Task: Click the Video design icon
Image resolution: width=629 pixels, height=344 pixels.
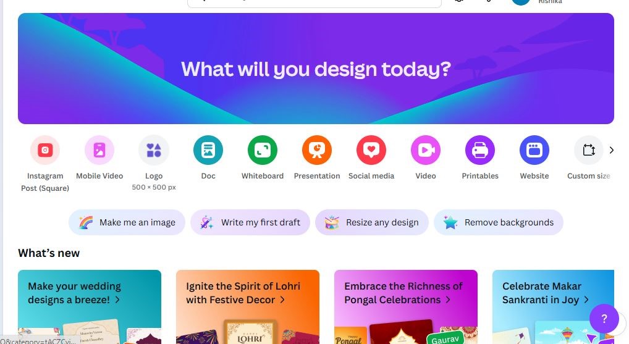Action: (x=426, y=150)
